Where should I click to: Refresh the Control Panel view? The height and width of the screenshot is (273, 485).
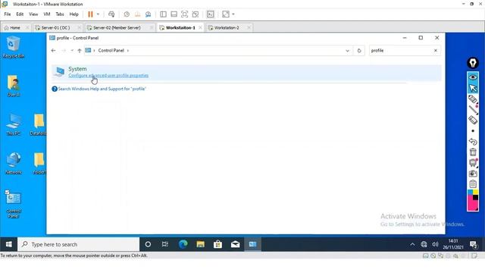[x=359, y=51]
